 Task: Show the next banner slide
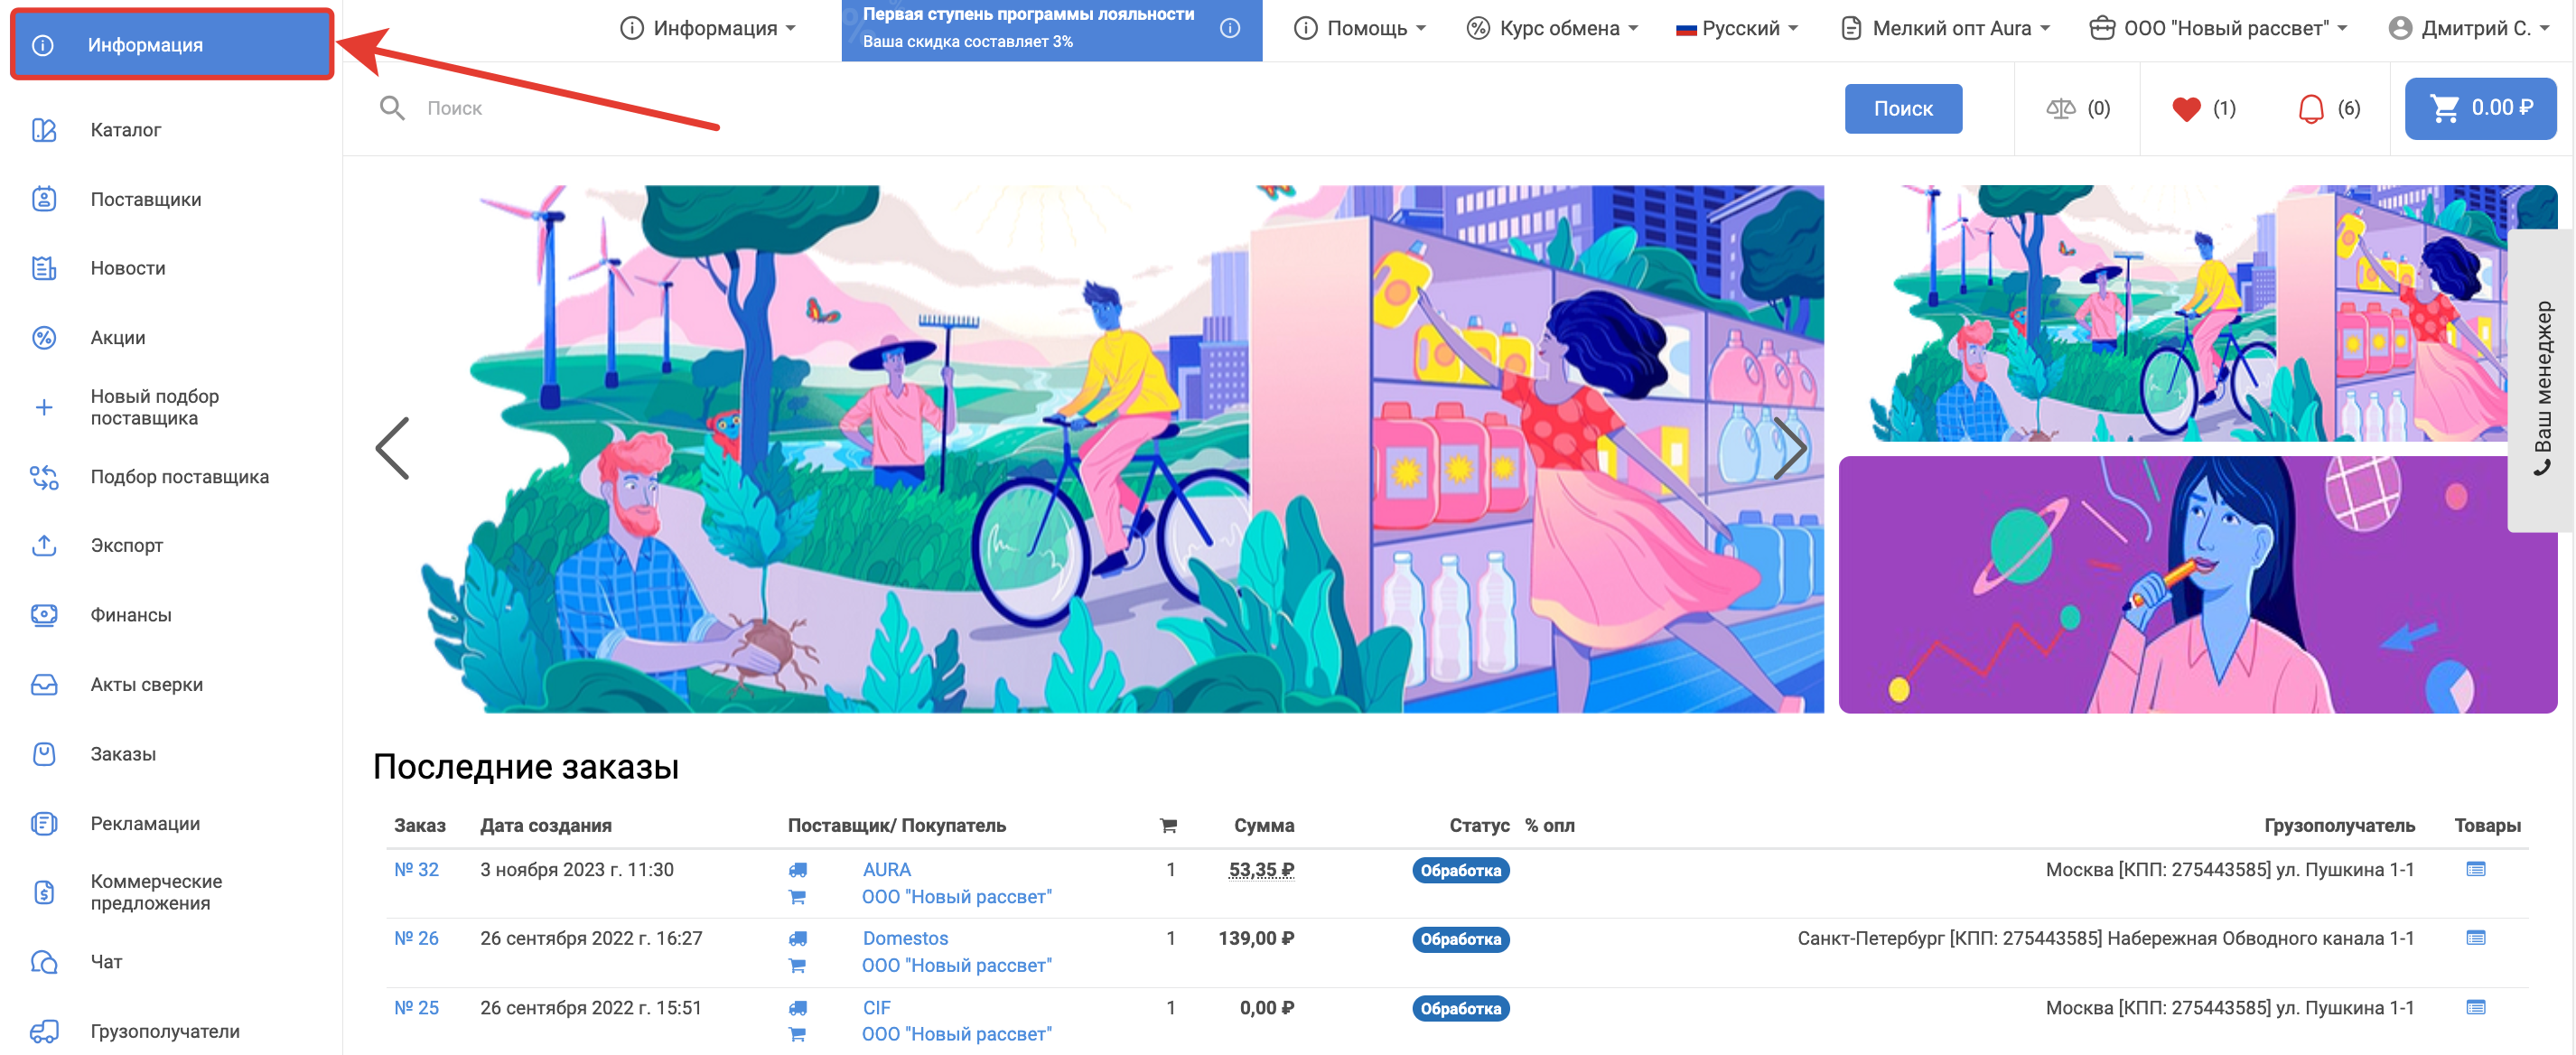click(1789, 448)
